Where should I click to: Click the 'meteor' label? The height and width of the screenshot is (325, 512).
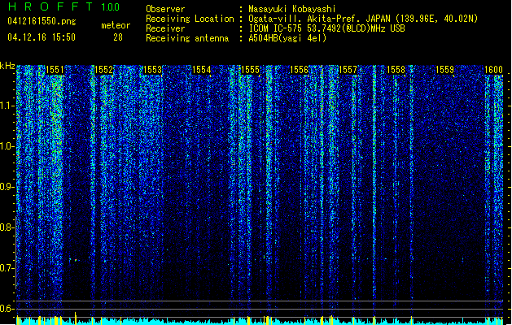(116, 25)
